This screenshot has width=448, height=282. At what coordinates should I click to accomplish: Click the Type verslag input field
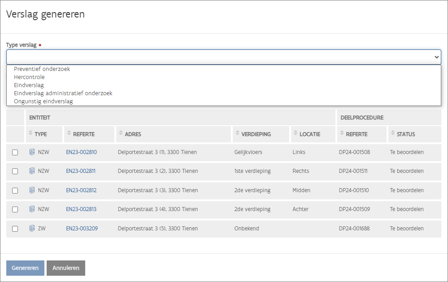pos(220,57)
